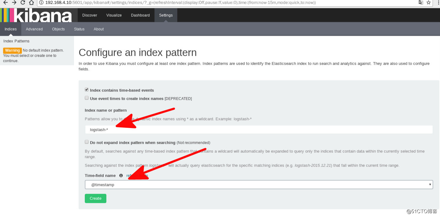Click the refresh fields link
The height and width of the screenshot is (217, 440).
(x=137, y=175)
